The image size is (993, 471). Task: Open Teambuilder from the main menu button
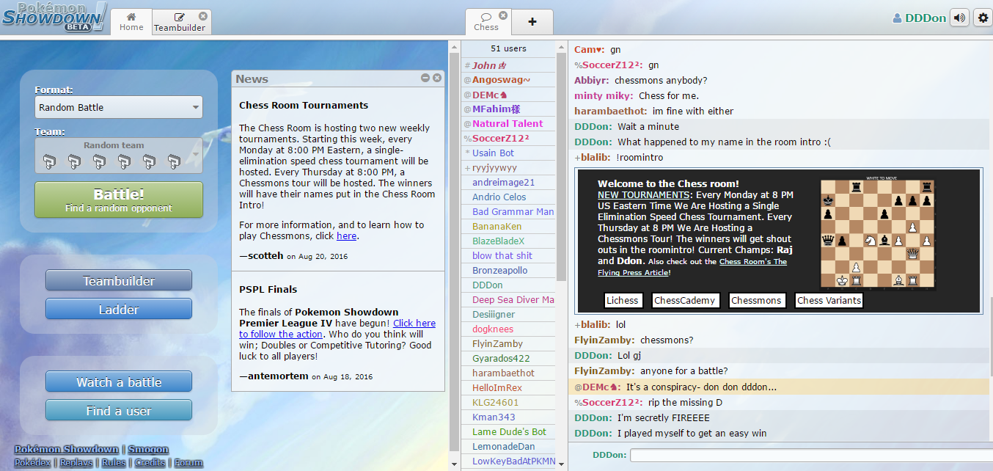[x=119, y=281]
